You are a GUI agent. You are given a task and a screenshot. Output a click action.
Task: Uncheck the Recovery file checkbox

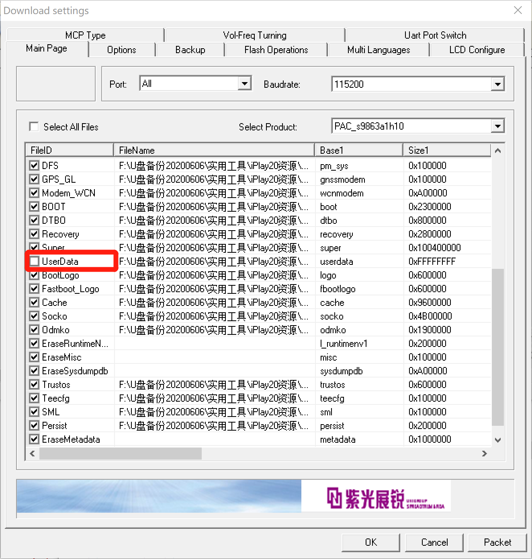(34, 234)
